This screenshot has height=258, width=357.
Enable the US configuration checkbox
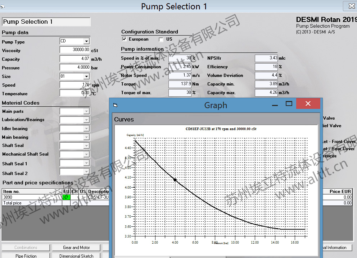pos(161,39)
